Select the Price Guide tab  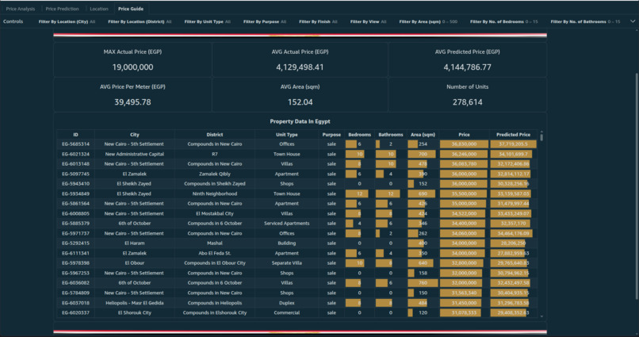click(131, 9)
